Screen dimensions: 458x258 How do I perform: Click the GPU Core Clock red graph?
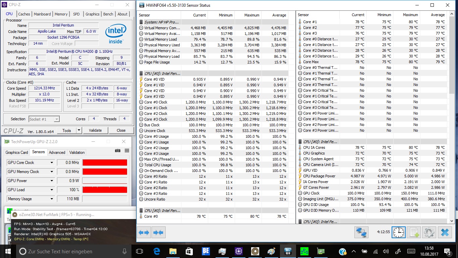(x=105, y=163)
